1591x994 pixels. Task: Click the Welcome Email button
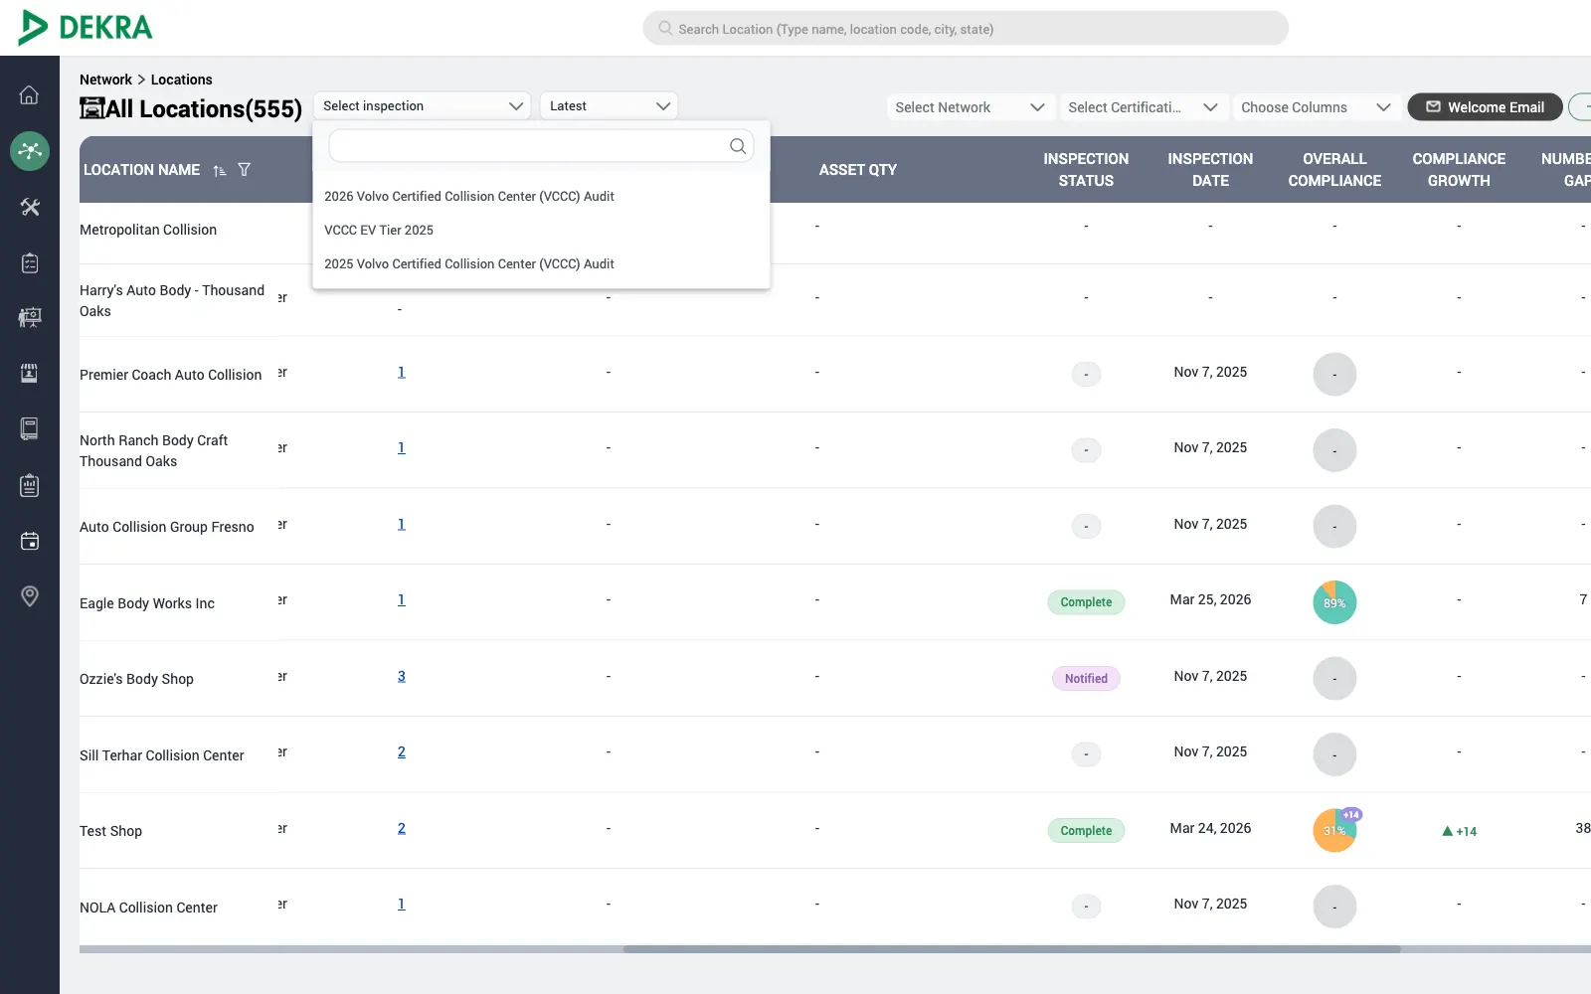(1485, 107)
